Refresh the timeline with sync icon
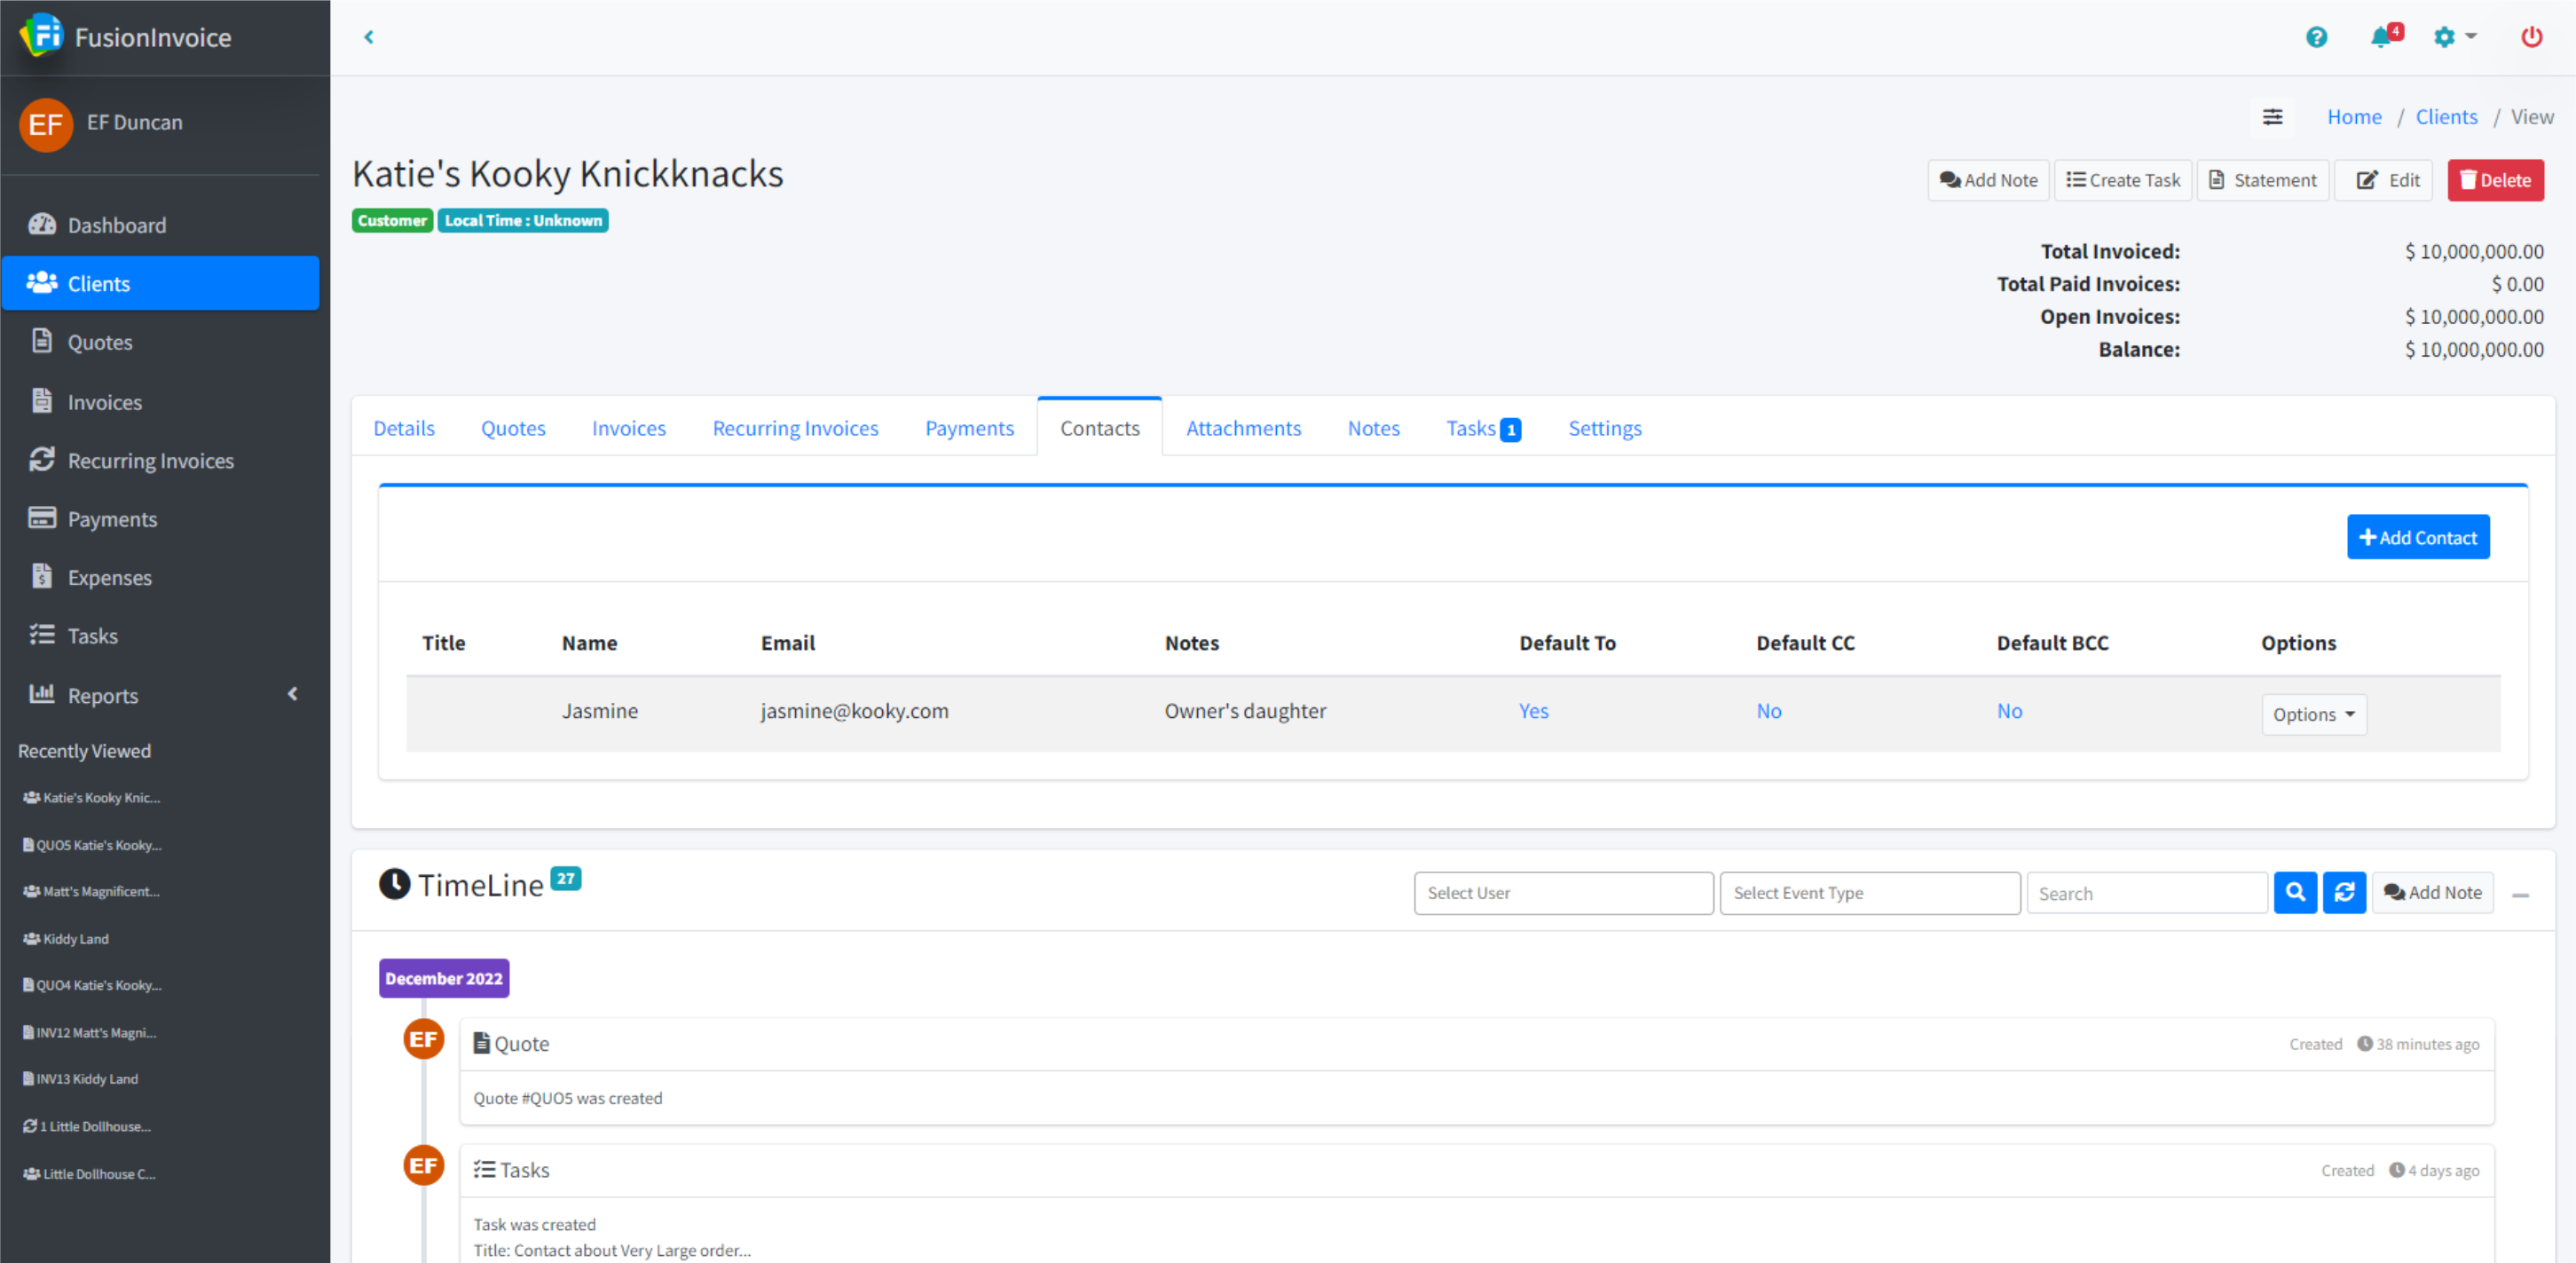The height and width of the screenshot is (1263, 2576). point(2344,892)
